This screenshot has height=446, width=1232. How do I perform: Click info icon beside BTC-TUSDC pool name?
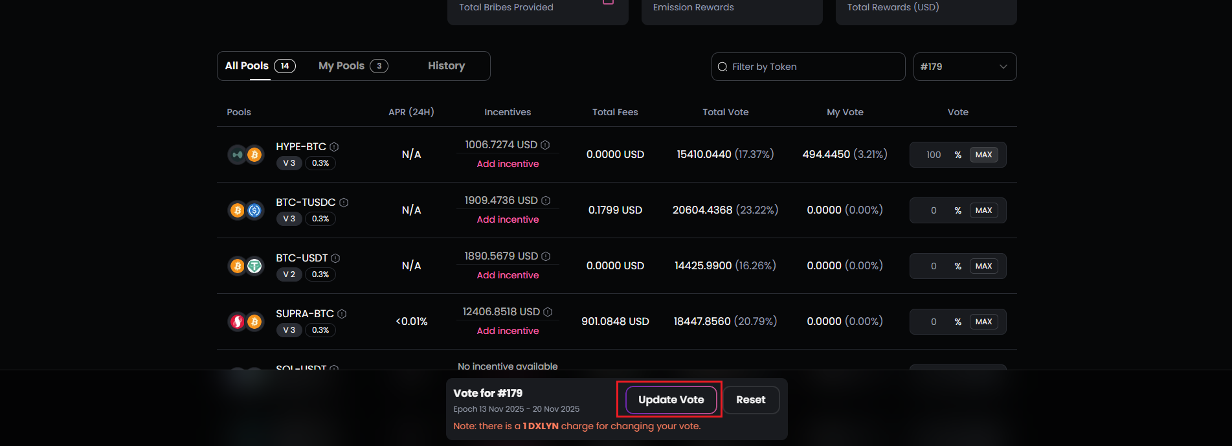tap(344, 203)
